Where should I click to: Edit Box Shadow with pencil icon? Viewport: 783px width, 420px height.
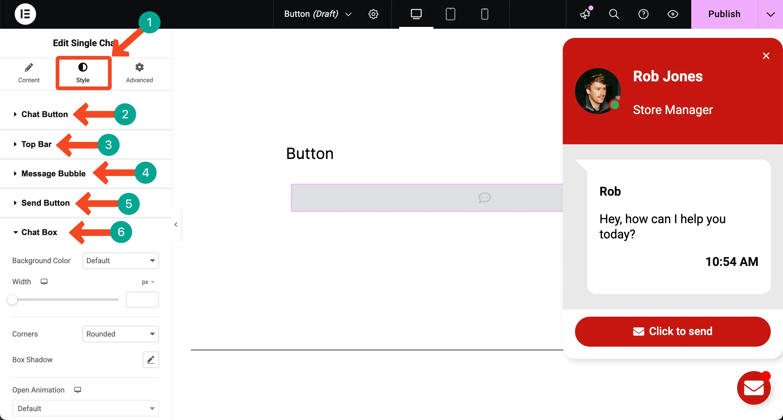click(150, 360)
